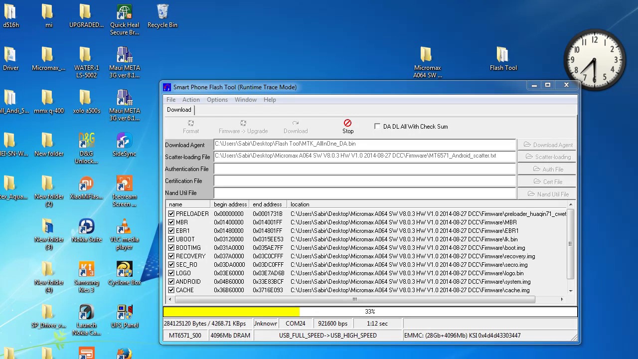Select the VLC media player desktop icon
The width and height of the screenshot is (638, 359).
(125, 234)
